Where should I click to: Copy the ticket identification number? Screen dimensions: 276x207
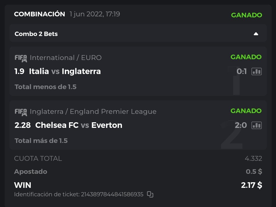150,194
